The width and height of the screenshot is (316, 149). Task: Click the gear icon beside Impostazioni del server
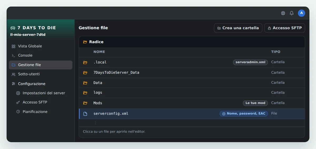(x=18, y=93)
